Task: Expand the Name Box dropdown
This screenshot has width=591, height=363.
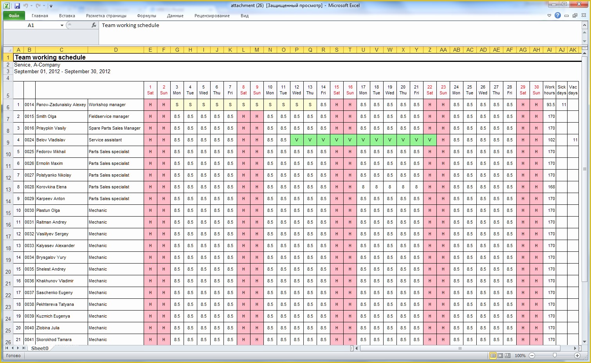Action: pyautogui.click(x=62, y=25)
